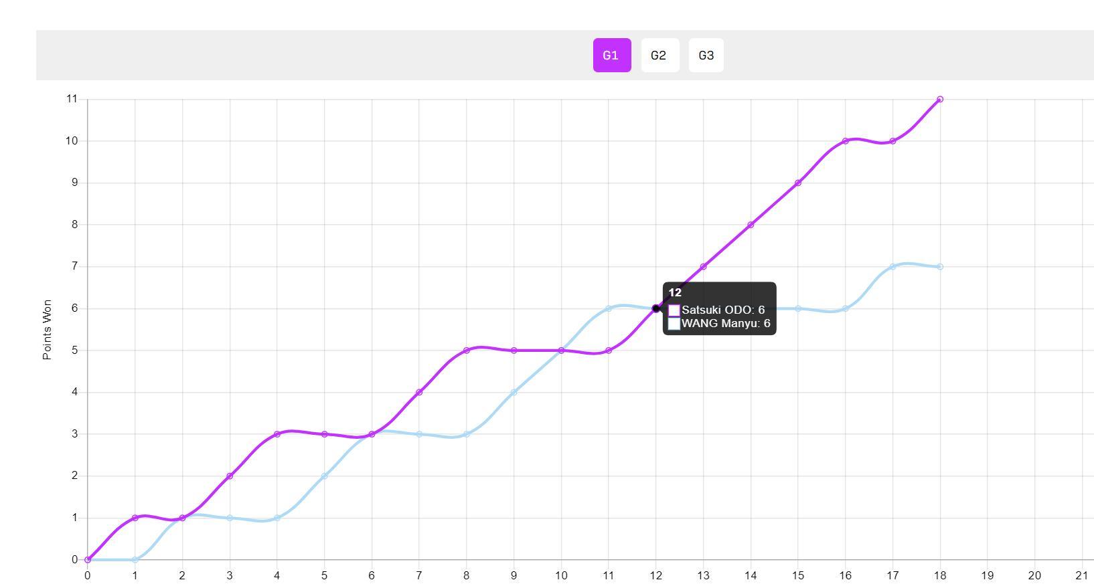Viewport: 1094px width, 586px height.
Task: Choose the purple point at rally 1
Action: (135, 518)
